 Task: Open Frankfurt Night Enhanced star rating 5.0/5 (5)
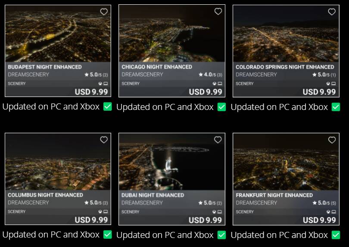point(324,203)
